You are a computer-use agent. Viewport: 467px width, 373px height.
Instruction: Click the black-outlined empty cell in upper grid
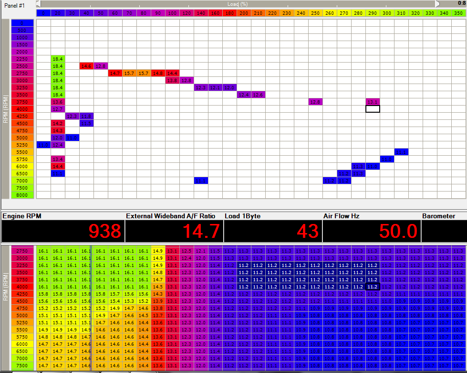[x=373, y=109]
